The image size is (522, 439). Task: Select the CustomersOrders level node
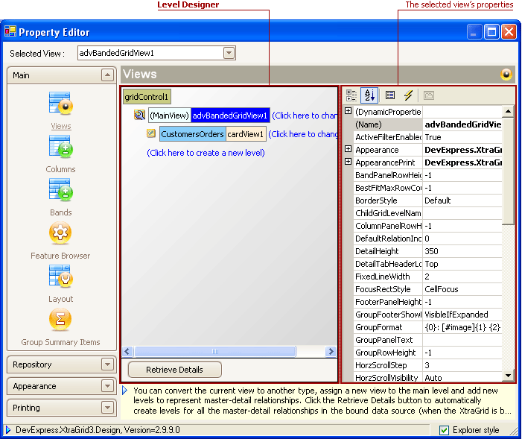click(x=192, y=134)
